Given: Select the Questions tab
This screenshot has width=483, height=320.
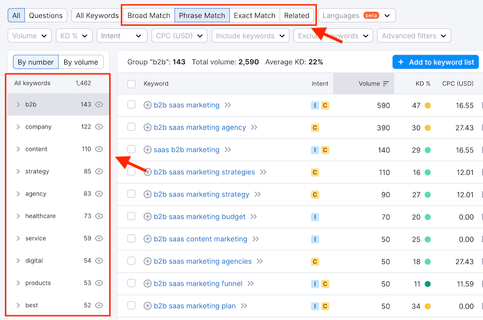Looking at the screenshot, I should pyautogui.click(x=45, y=15).
